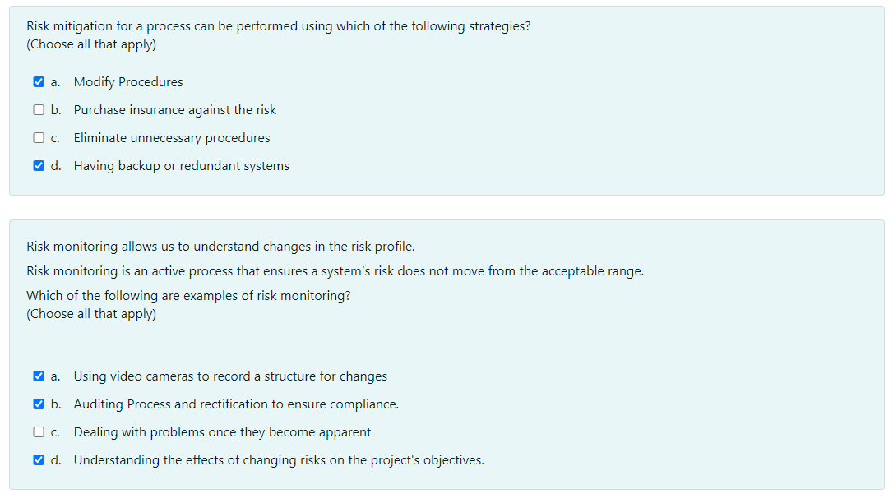Viewport: 893px width, 503px height.
Task: Click the risk monitoring description sentence
Action: 335,270
